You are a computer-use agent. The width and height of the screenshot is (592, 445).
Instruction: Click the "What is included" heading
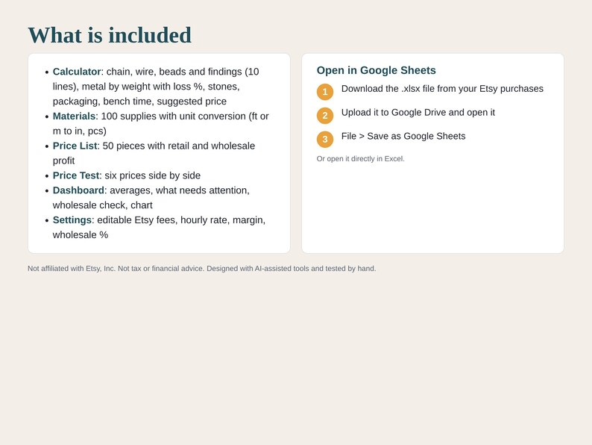pos(110,35)
